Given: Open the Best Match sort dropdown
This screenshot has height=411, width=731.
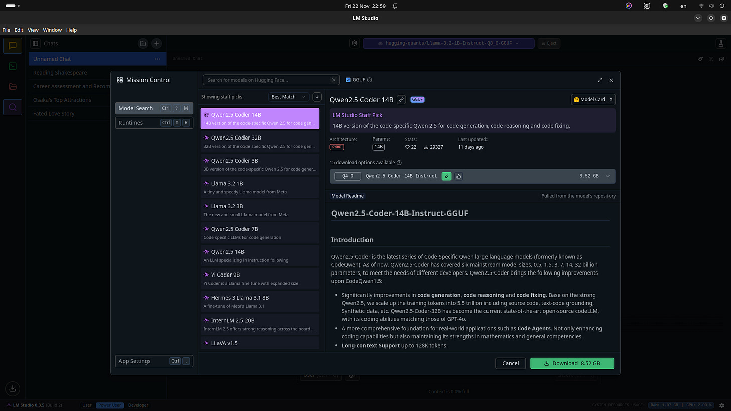Looking at the screenshot, I should click(x=289, y=97).
